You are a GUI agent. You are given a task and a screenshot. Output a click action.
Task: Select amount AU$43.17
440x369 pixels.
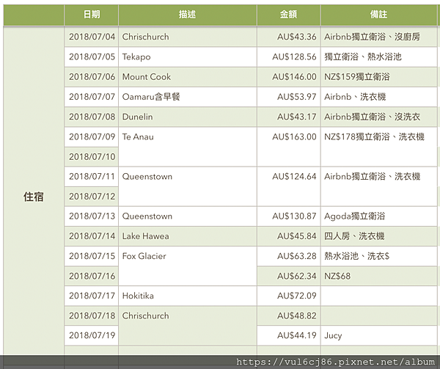[x=289, y=117]
